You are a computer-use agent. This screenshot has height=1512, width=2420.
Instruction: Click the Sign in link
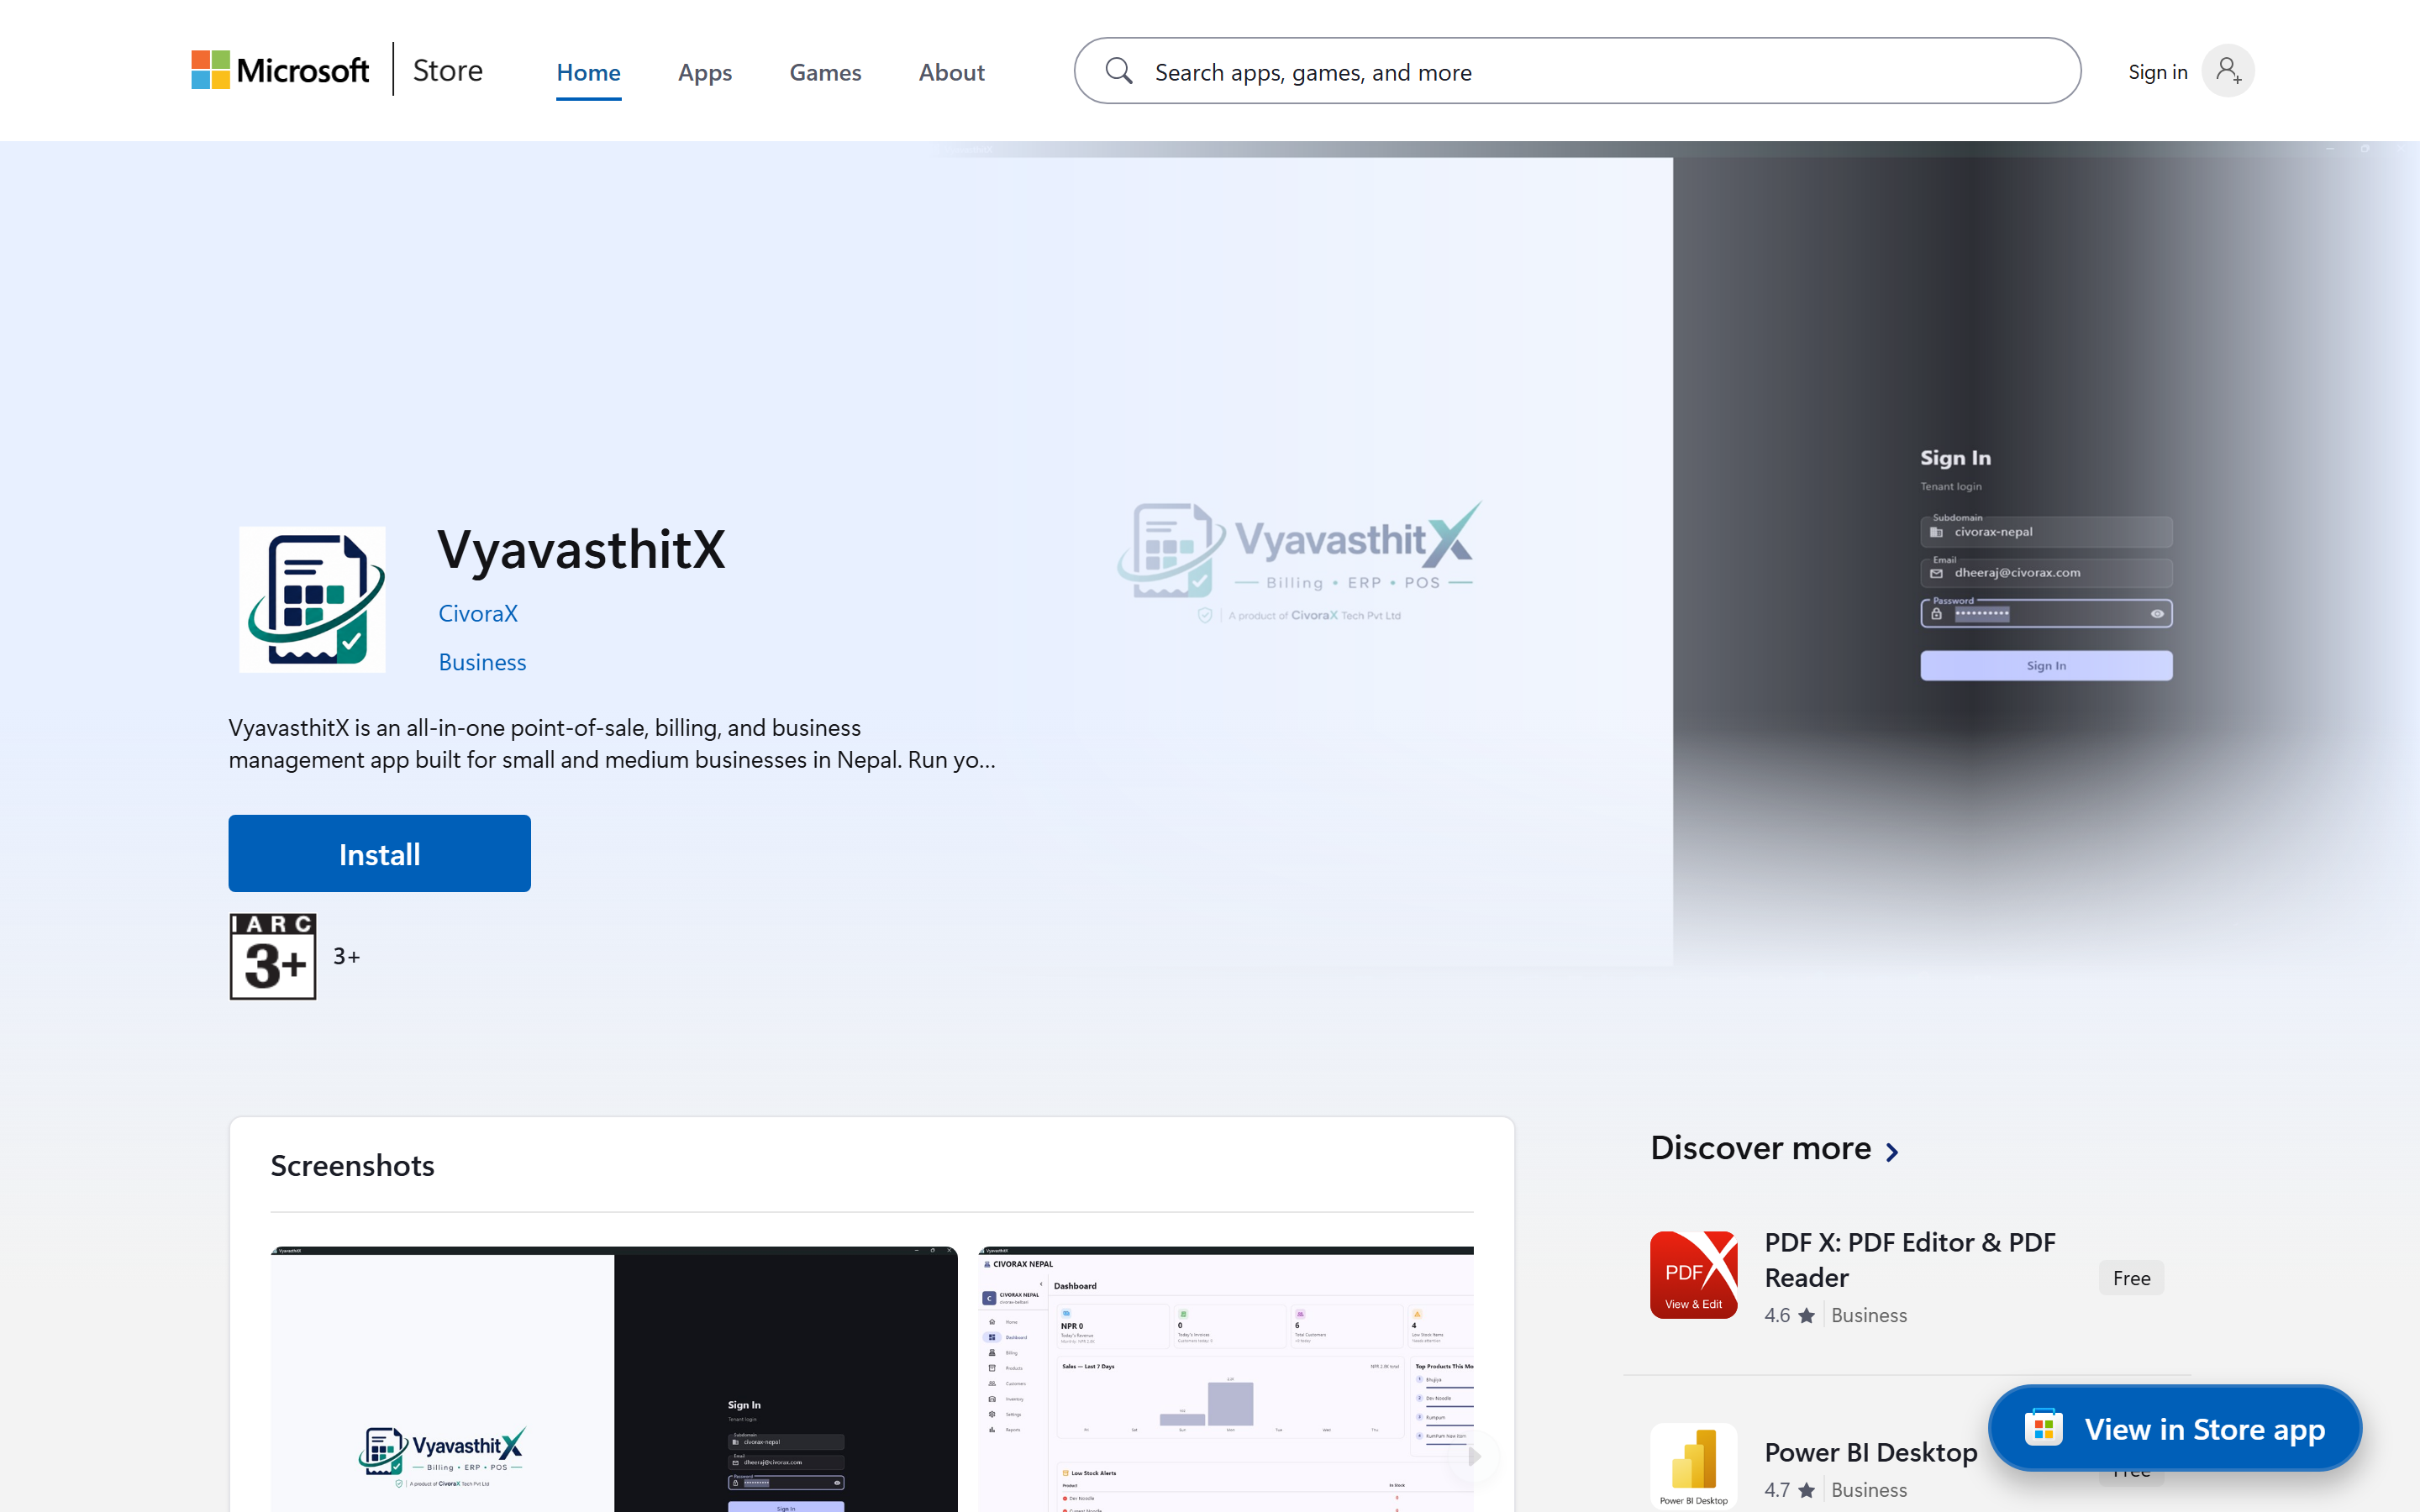[2157, 72]
